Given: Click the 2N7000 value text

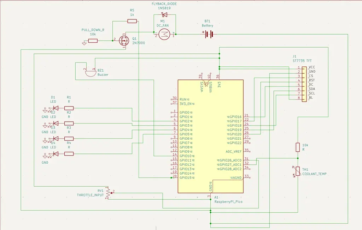Looking at the screenshot, I should (139, 43).
